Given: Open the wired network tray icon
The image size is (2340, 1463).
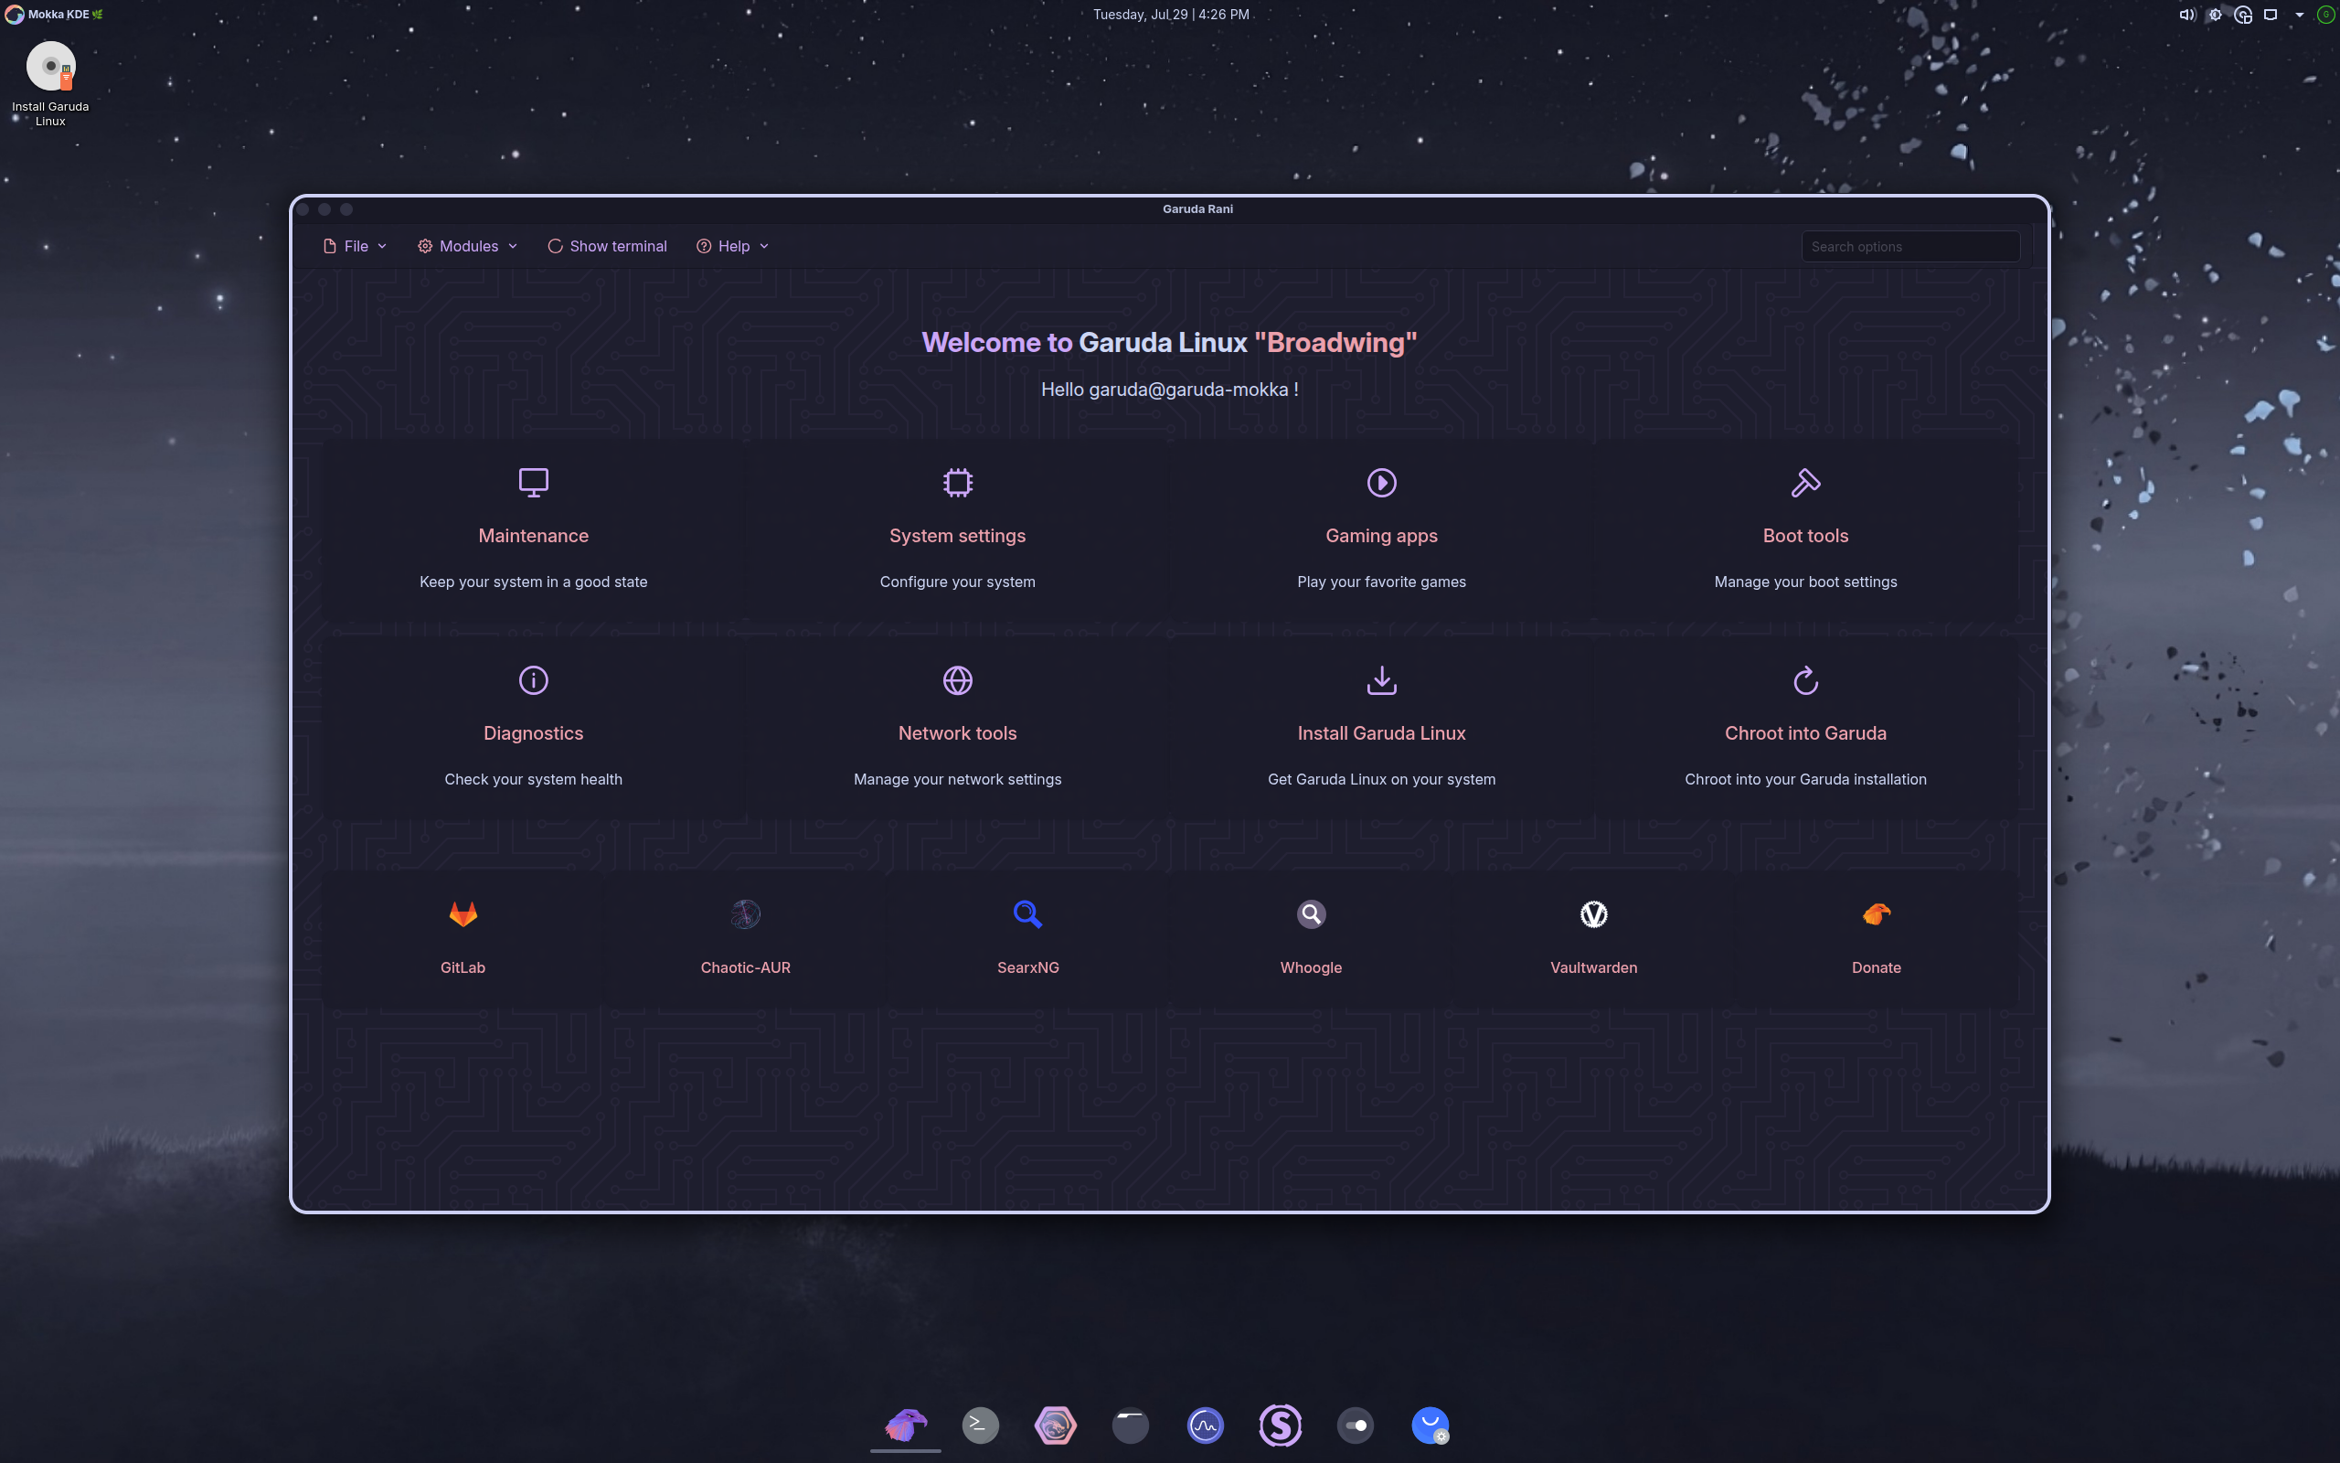Looking at the screenshot, I should (2271, 15).
